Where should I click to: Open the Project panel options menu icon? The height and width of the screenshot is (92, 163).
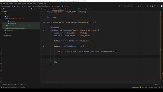(x=37, y=9)
